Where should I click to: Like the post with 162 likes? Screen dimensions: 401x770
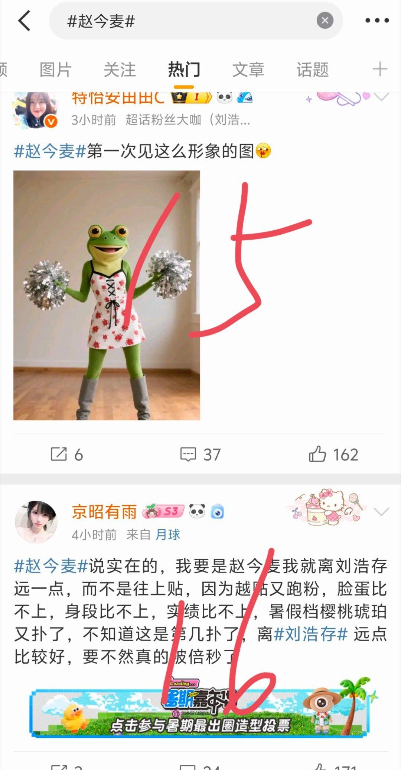(333, 455)
